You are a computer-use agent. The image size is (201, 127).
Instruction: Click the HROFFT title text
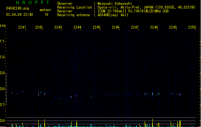click(33, 3)
